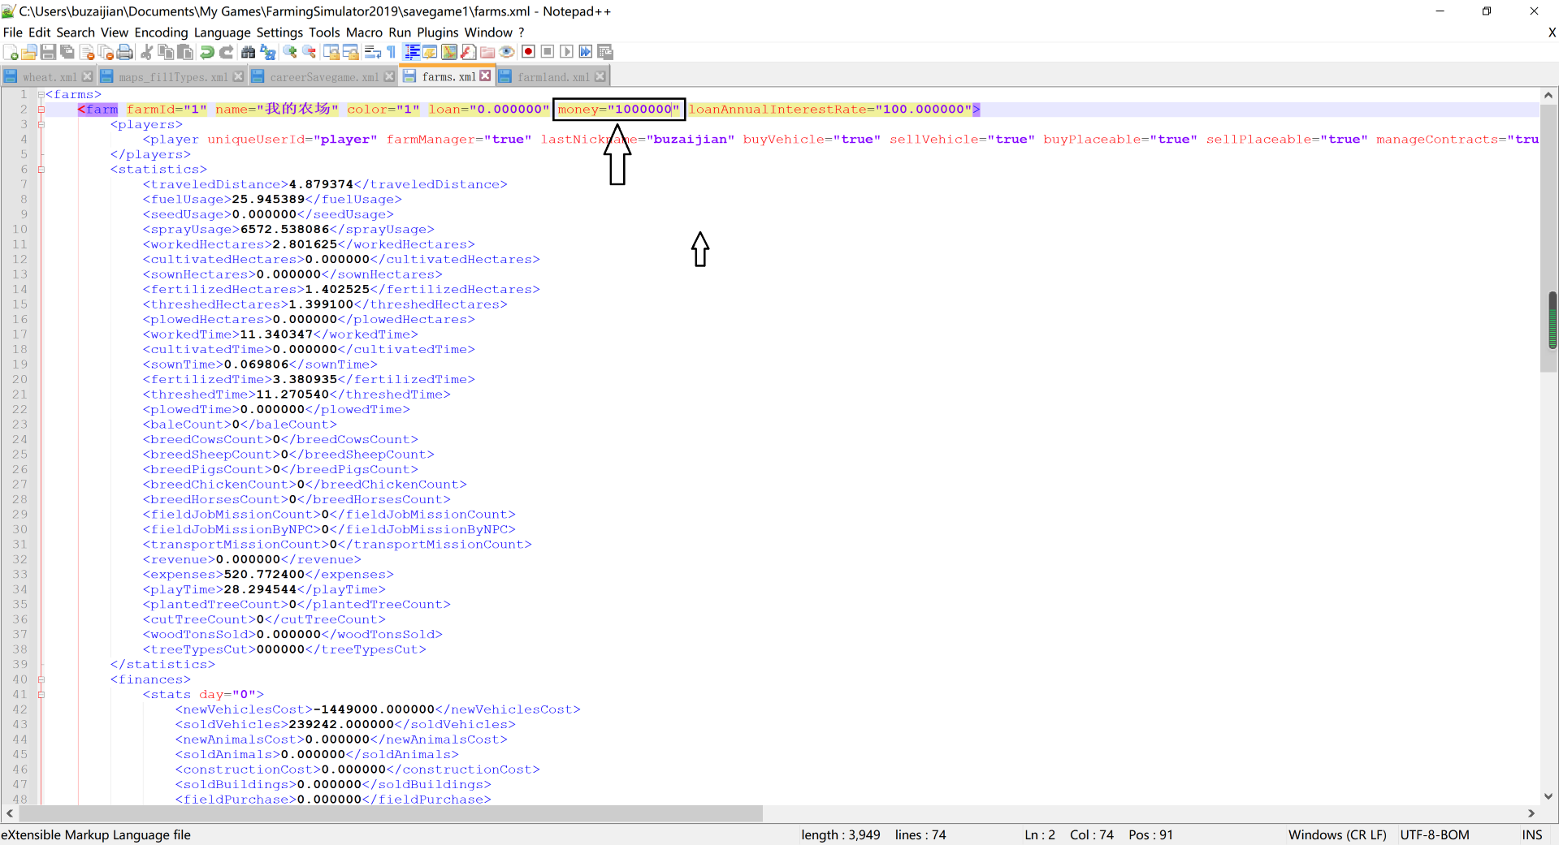
Task: Save the current file with the Save icon
Action: pos(48,52)
